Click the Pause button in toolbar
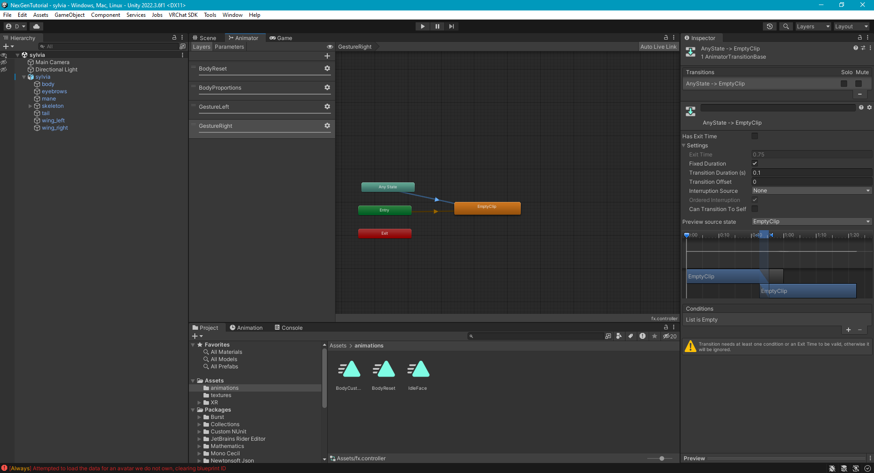This screenshot has width=874, height=473. pyautogui.click(x=437, y=26)
